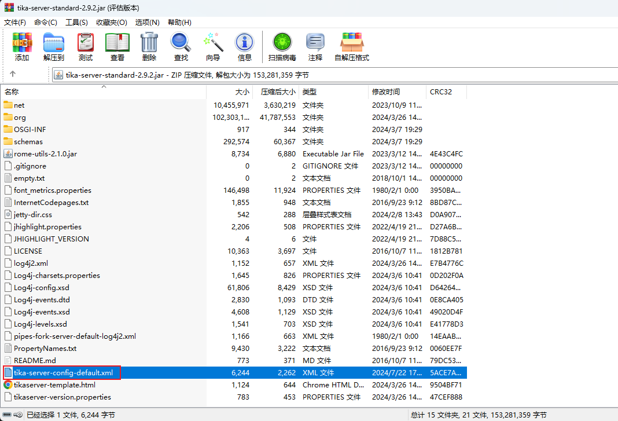Screen dimensions: 618x421
Task: Click the empty.txt file icon
Action: (8, 178)
